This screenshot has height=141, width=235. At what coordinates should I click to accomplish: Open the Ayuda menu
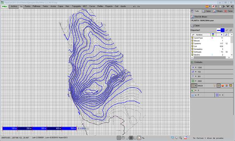[x=123, y=6]
